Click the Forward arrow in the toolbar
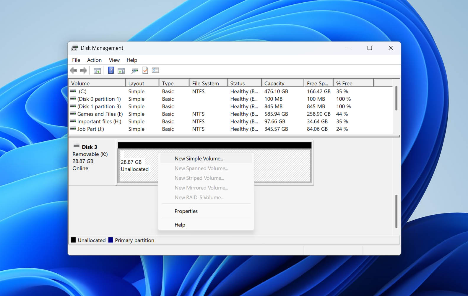468x296 pixels. 84,70
